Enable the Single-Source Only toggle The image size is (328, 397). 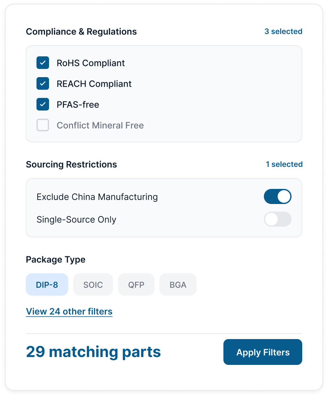click(277, 219)
